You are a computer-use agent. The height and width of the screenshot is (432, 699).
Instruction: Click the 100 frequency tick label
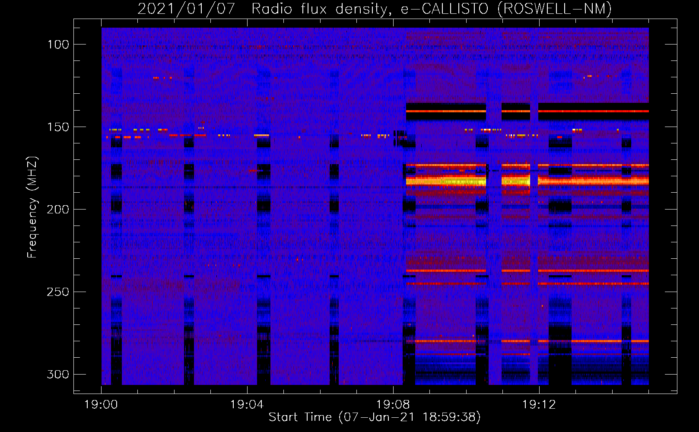[x=58, y=44]
